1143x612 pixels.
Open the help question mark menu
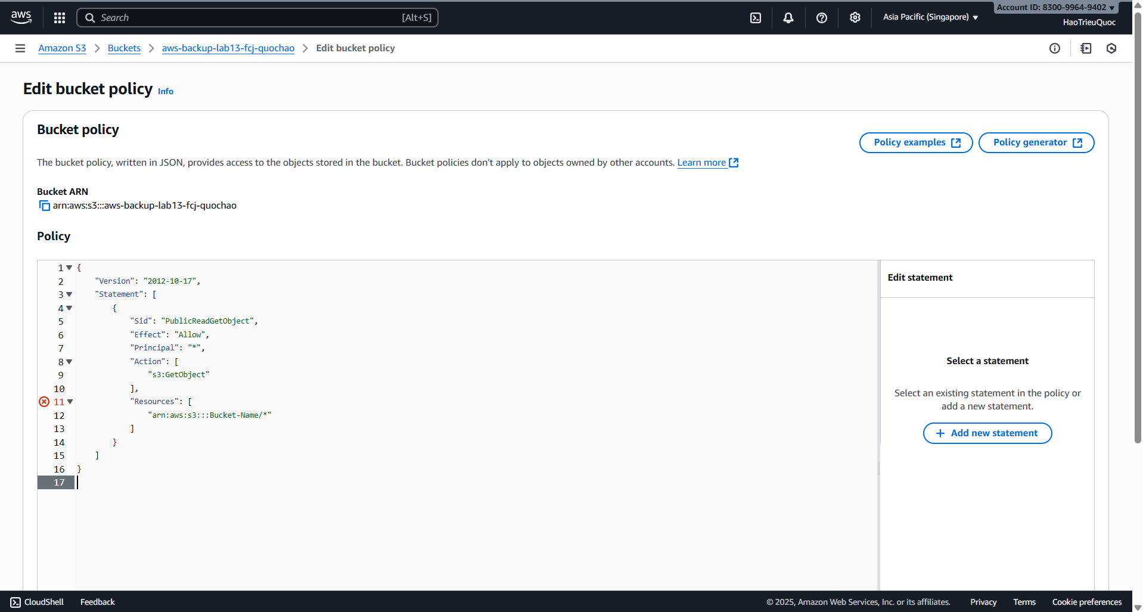tap(821, 18)
